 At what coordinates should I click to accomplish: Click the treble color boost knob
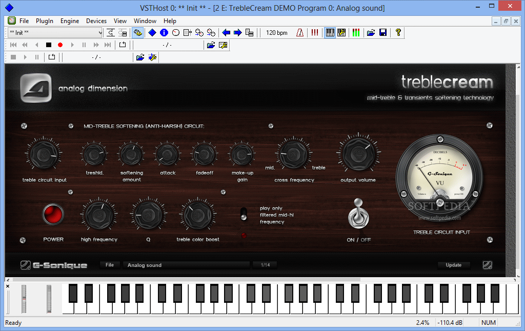pos(197,215)
